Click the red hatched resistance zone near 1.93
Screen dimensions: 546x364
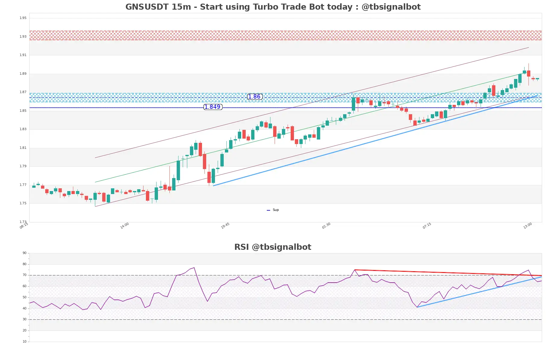tap(286, 35)
